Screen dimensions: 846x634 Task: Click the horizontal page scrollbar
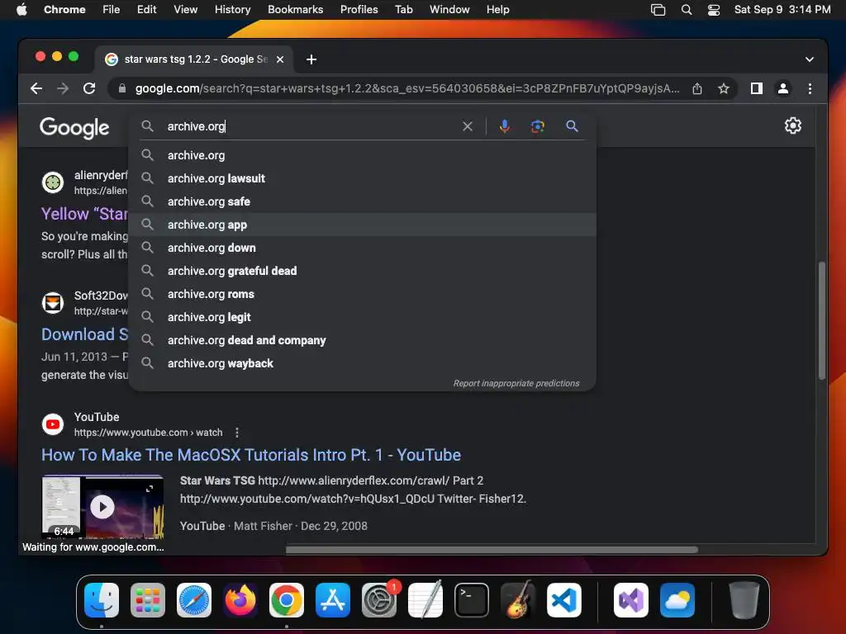pyautogui.click(x=492, y=549)
